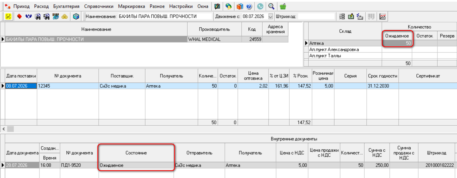Click the WHAL MEDICAL manufacturer cell
Image resolution: width=457 pixels, height=178 pixels.
(x=214, y=39)
